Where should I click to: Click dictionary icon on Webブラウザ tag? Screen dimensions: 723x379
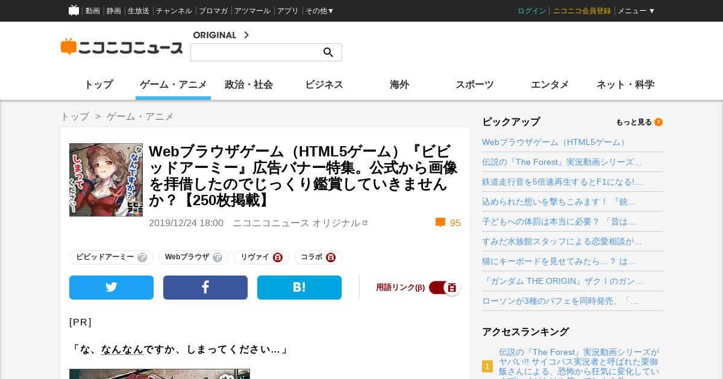[x=218, y=257]
